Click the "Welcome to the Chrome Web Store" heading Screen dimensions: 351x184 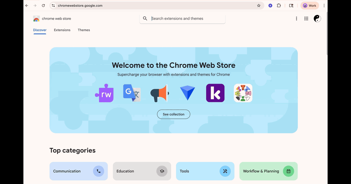coord(174,65)
